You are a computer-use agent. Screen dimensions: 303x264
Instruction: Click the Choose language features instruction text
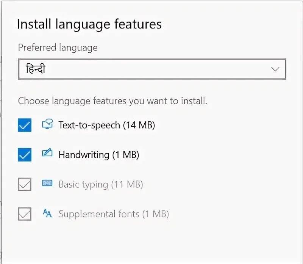click(x=112, y=101)
